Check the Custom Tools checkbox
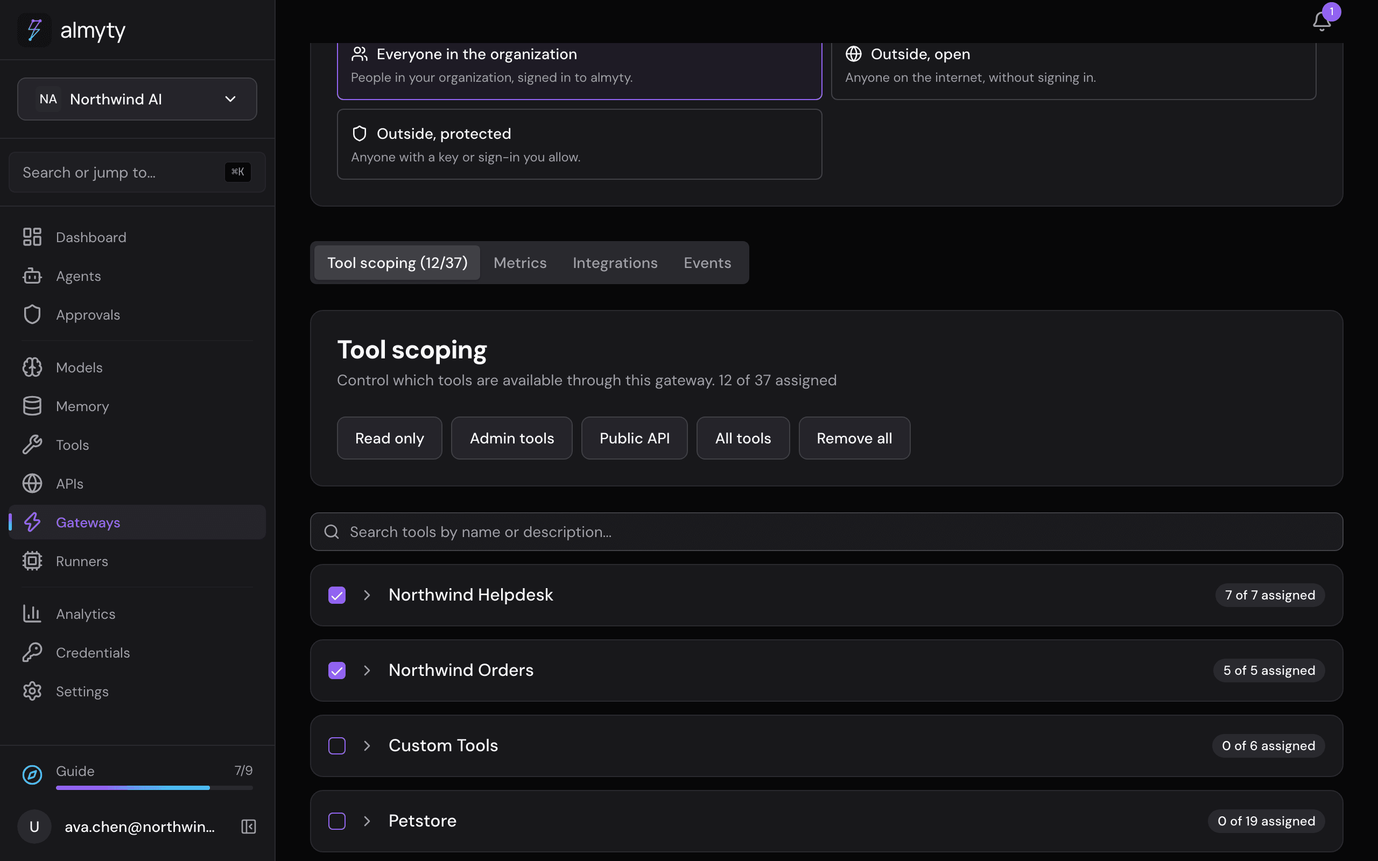Screen dimensions: 1378x861 click(x=337, y=745)
